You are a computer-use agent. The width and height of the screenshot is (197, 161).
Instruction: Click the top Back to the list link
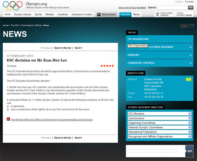pos(63,48)
